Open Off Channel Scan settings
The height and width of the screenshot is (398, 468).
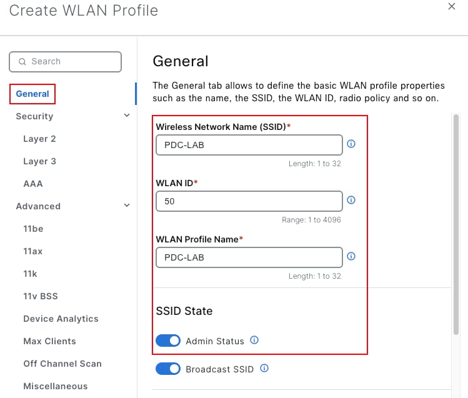pyautogui.click(x=62, y=364)
